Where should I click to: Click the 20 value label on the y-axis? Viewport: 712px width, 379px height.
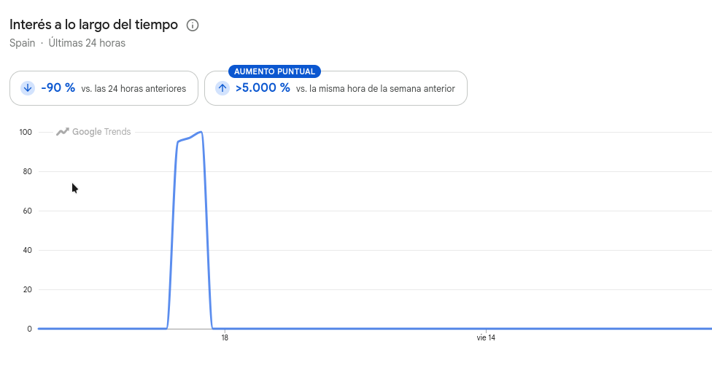point(27,289)
